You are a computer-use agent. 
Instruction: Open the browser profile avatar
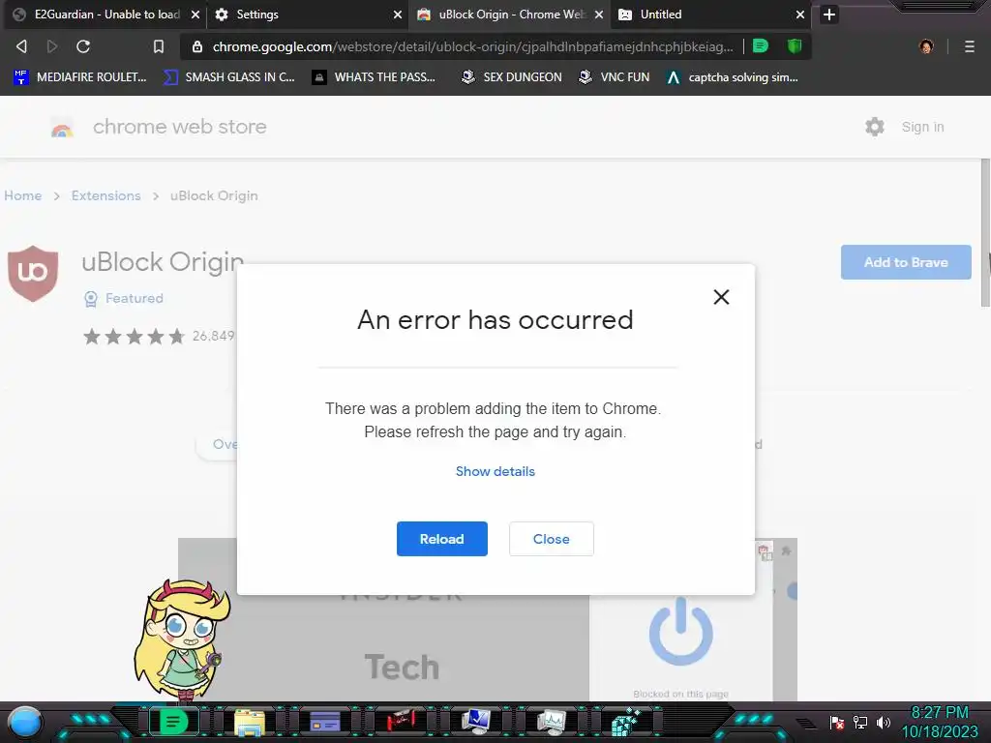[926, 46]
